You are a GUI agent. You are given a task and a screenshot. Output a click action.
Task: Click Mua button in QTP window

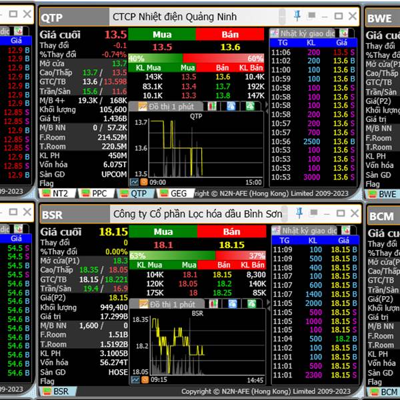coord(162,35)
